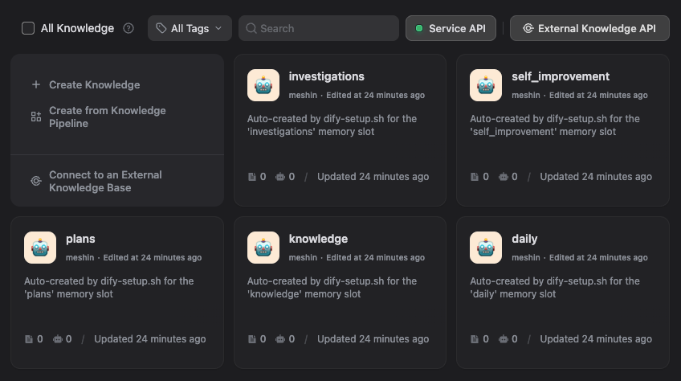Click the plus icon beside Create Knowledge
Viewport: 681px width, 381px height.
point(36,84)
